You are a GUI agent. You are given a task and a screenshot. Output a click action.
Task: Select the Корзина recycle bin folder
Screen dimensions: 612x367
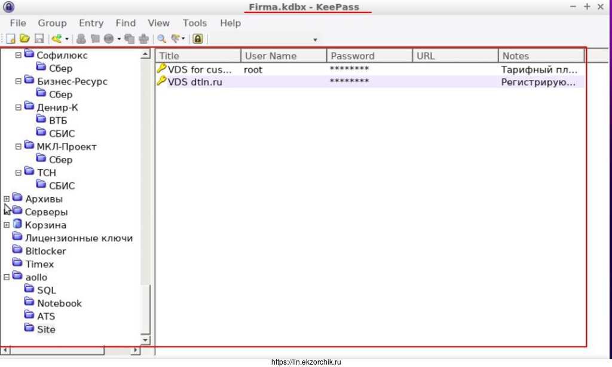coord(45,225)
